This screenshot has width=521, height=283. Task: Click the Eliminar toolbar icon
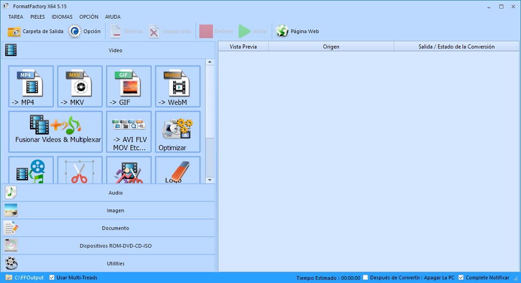115,31
